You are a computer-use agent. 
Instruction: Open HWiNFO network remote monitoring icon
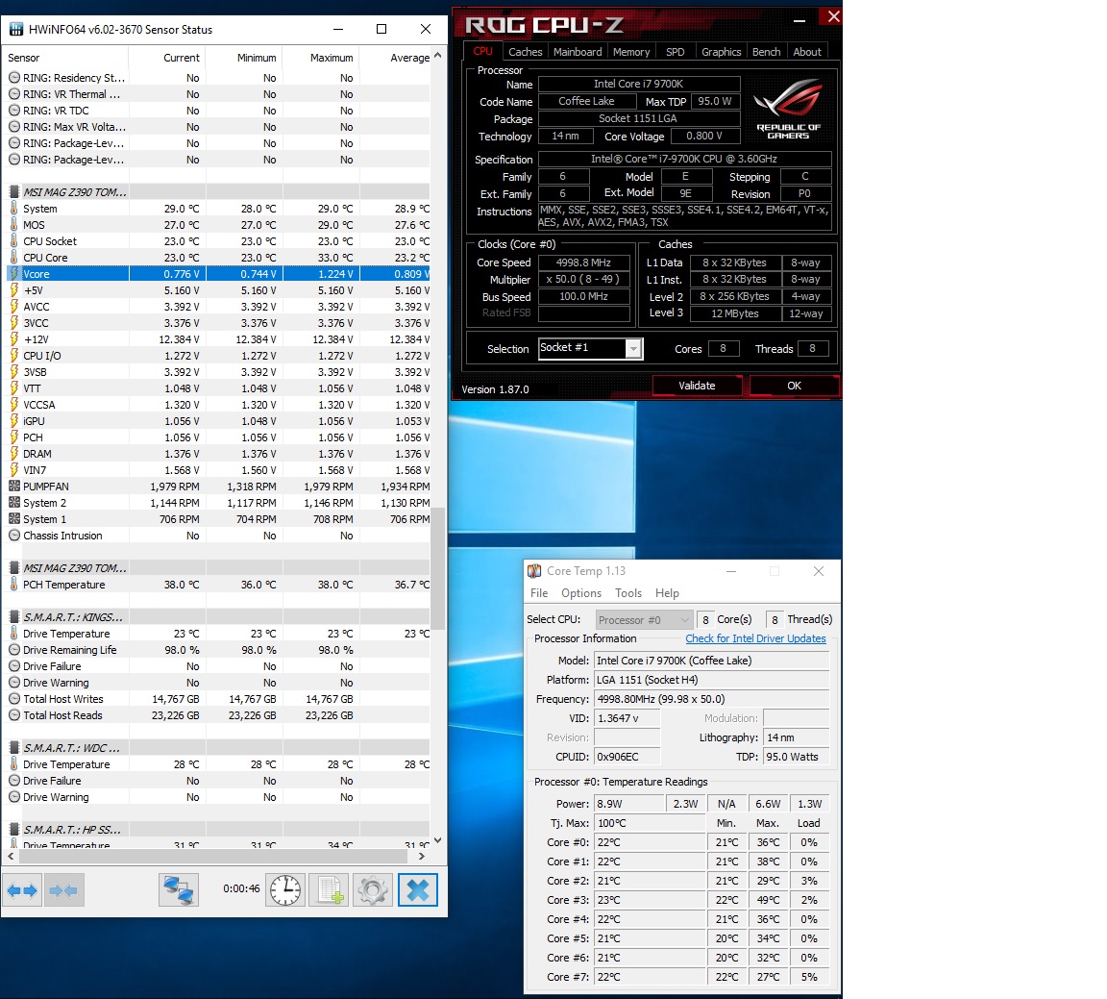[x=179, y=890]
